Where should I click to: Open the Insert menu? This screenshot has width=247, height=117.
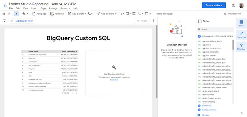(x=34, y=8)
